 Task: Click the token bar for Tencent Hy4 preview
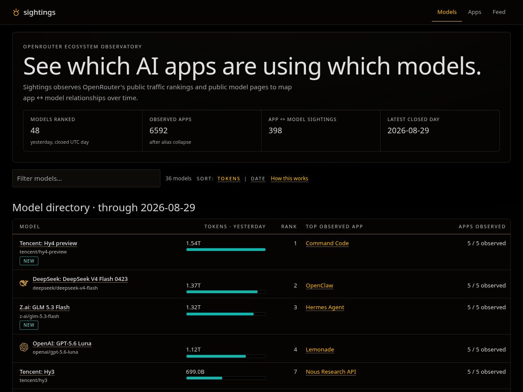pos(226,250)
